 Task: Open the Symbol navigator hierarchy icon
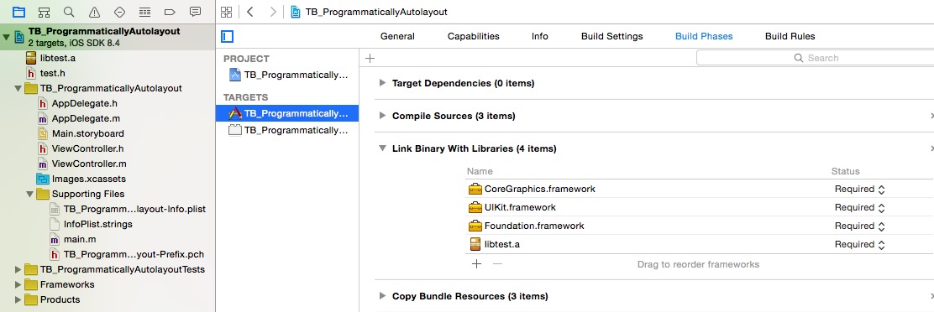click(x=44, y=12)
